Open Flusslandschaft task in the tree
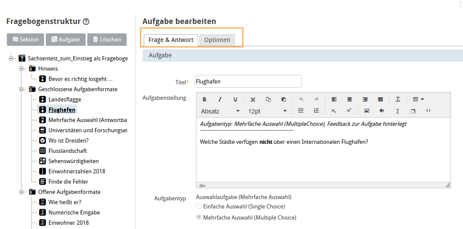 point(68,151)
